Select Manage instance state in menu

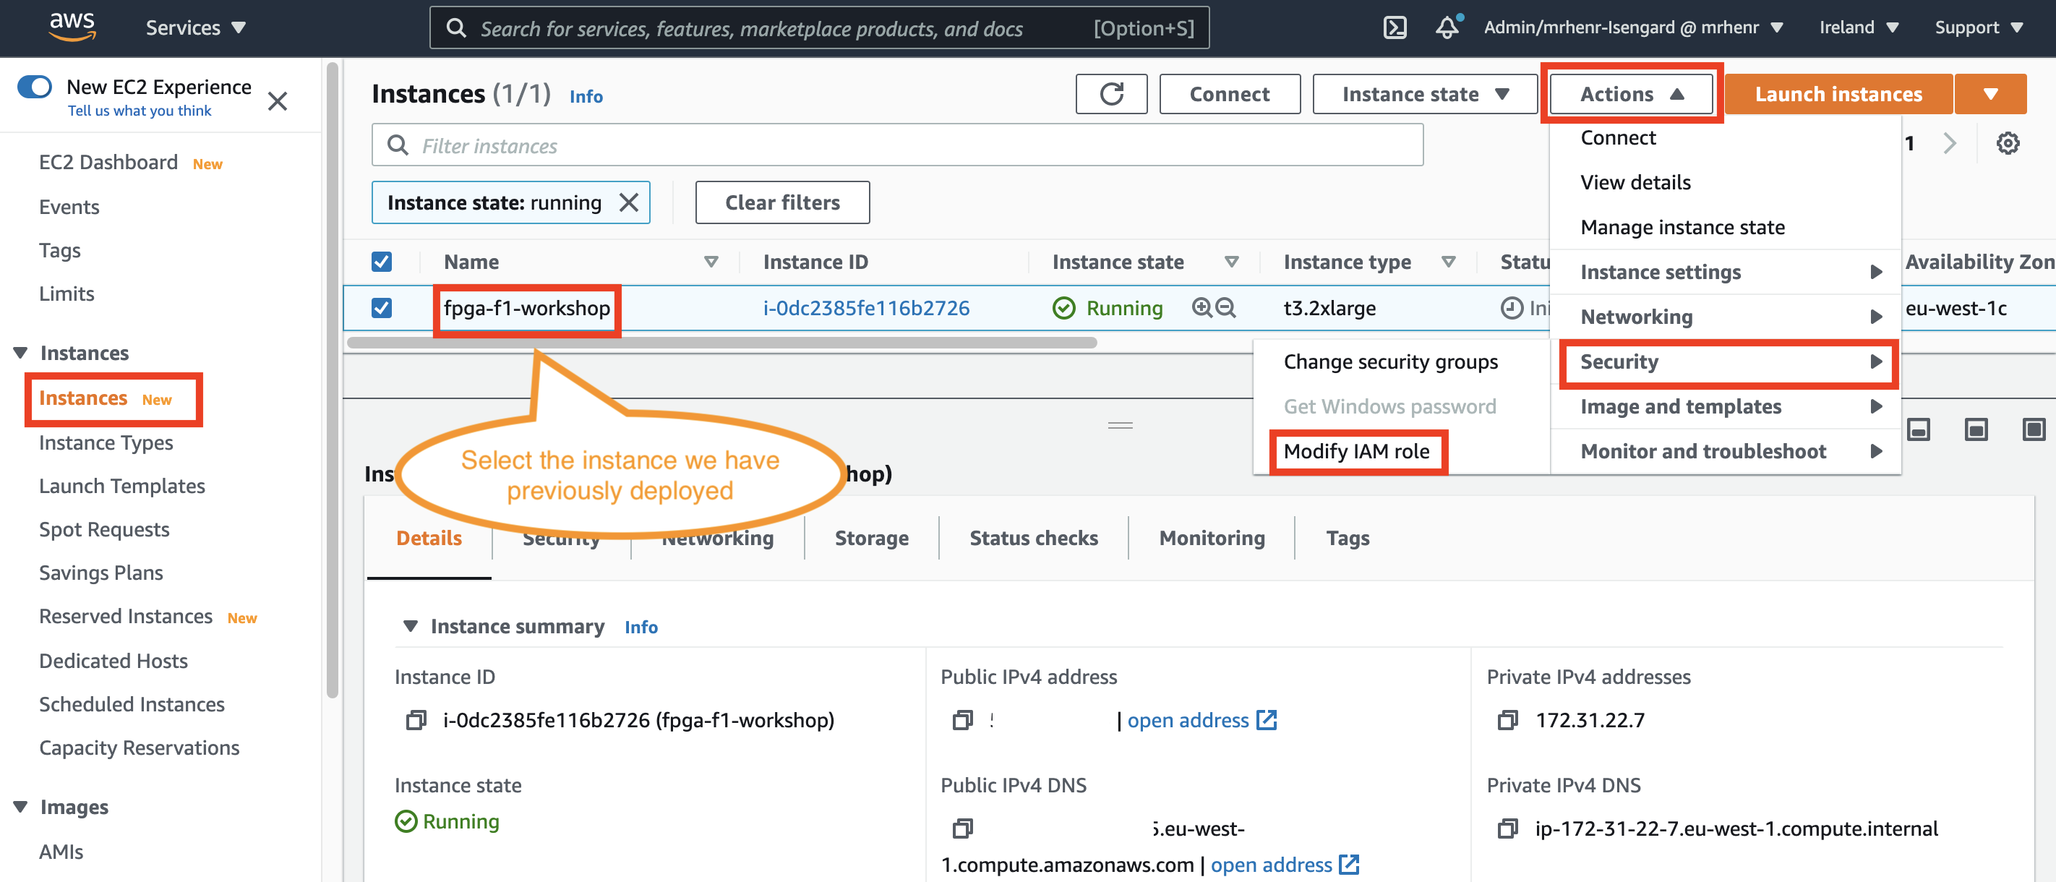[1682, 228]
